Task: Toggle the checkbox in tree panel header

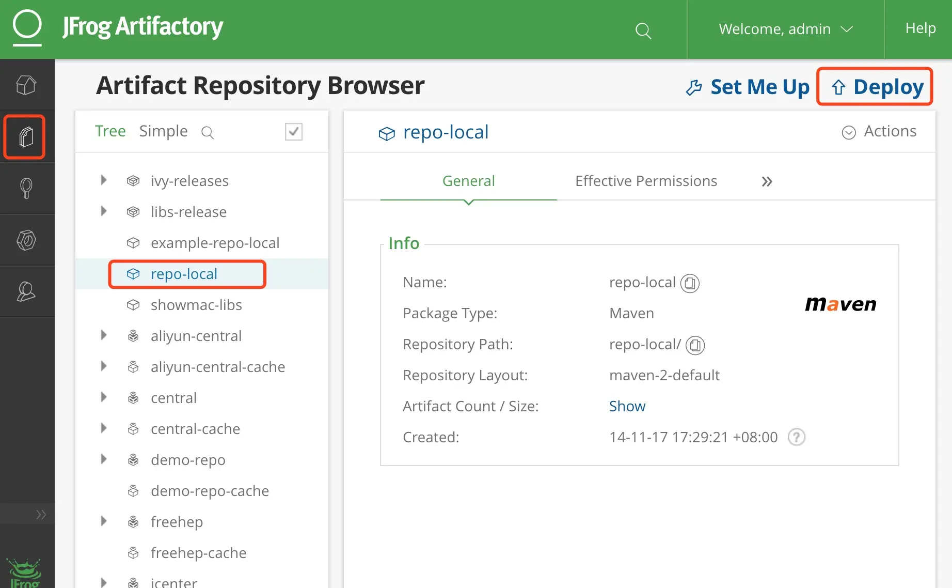Action: [x=293, y=132]
